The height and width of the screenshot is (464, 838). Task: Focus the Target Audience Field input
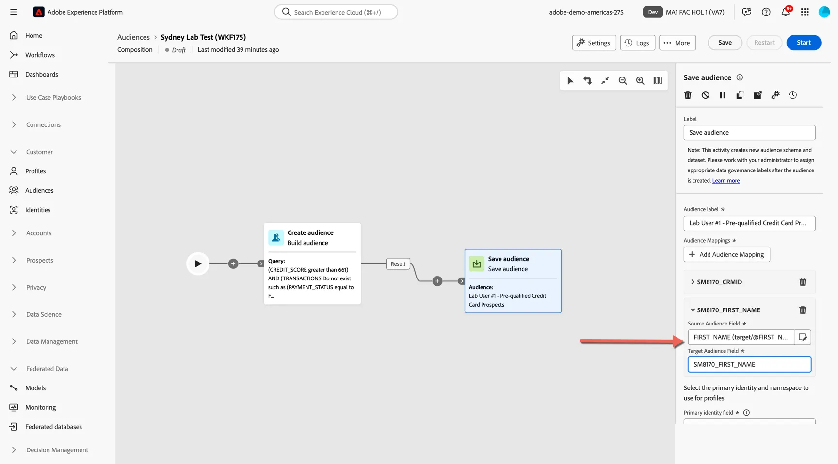click(x=749, y=365)
